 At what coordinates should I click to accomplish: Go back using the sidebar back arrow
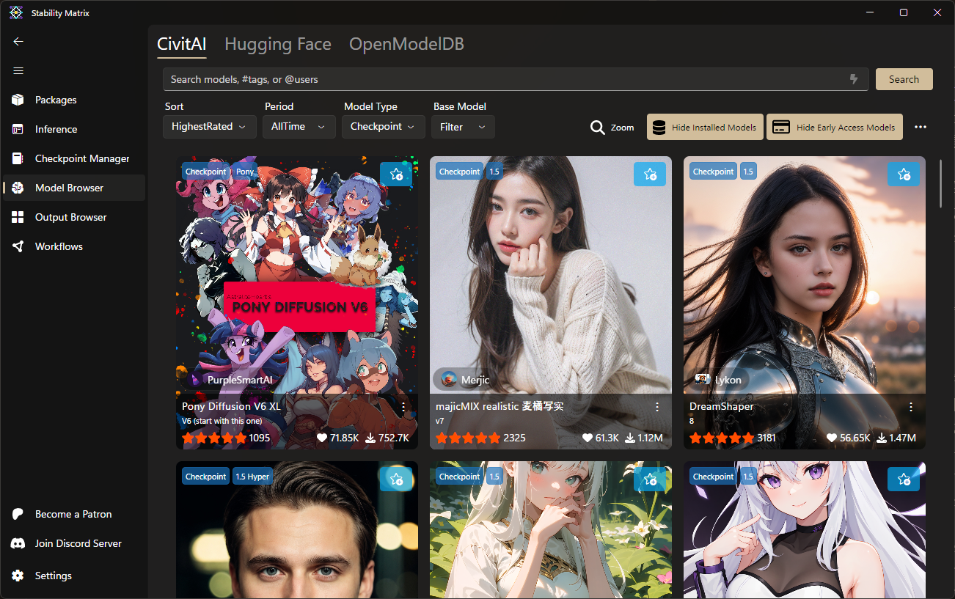pyautogui.click(x=18, y=42)
